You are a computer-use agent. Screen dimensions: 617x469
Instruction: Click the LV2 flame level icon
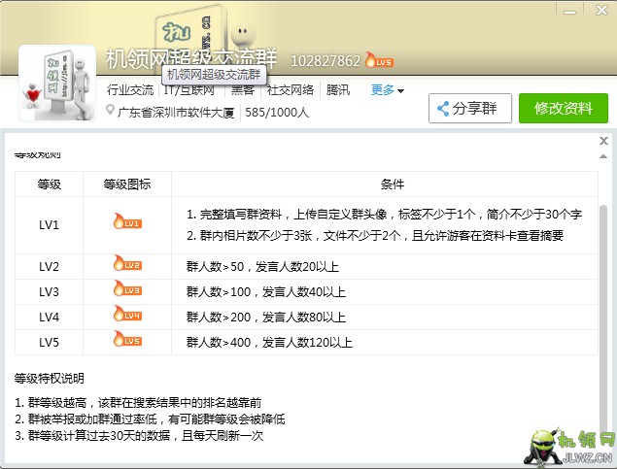tap(127, 263)
